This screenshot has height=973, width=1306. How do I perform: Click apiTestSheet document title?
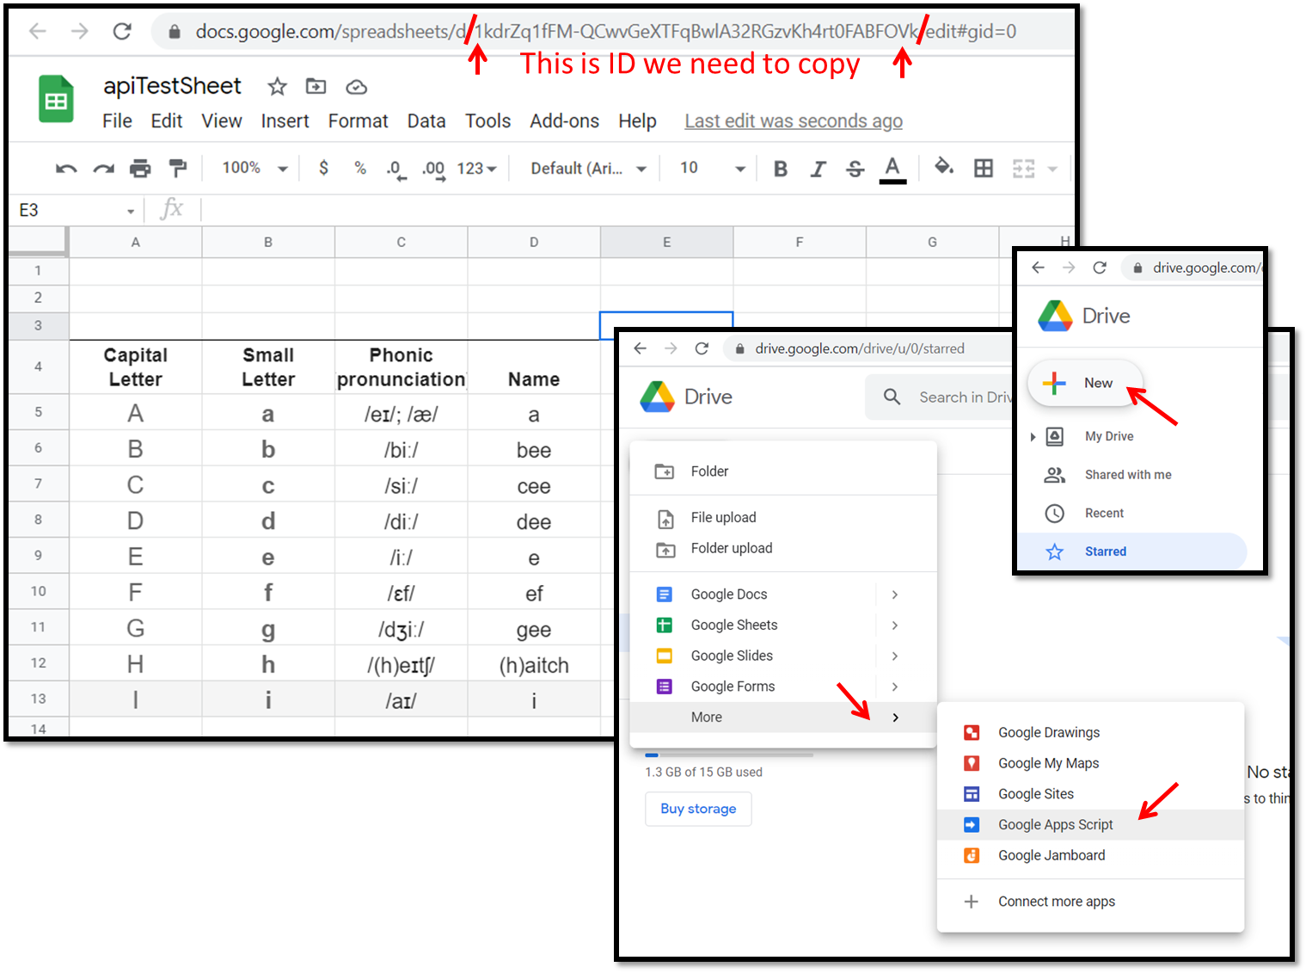coord(172,86)
